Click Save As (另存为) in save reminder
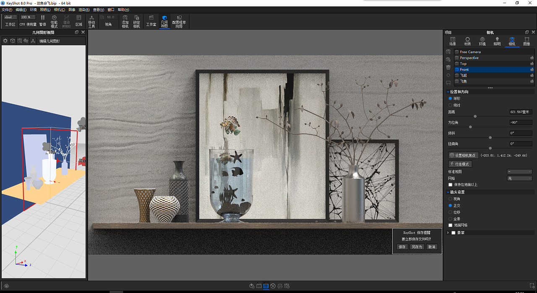This screenshot has width=537, height=293. pyautogui.click(x=417, y=247)
